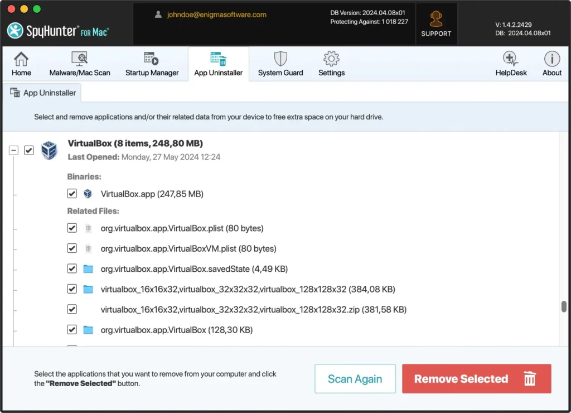The width and height of the screenshot is (571, 413).
Task: Click the HelpDesk label
Action: [511, 73]
